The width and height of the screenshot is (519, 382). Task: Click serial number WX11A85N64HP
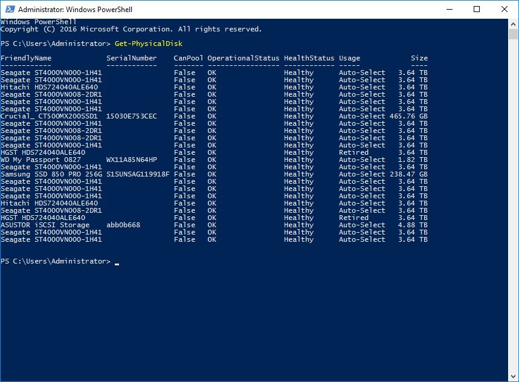(x=131, y=160)
